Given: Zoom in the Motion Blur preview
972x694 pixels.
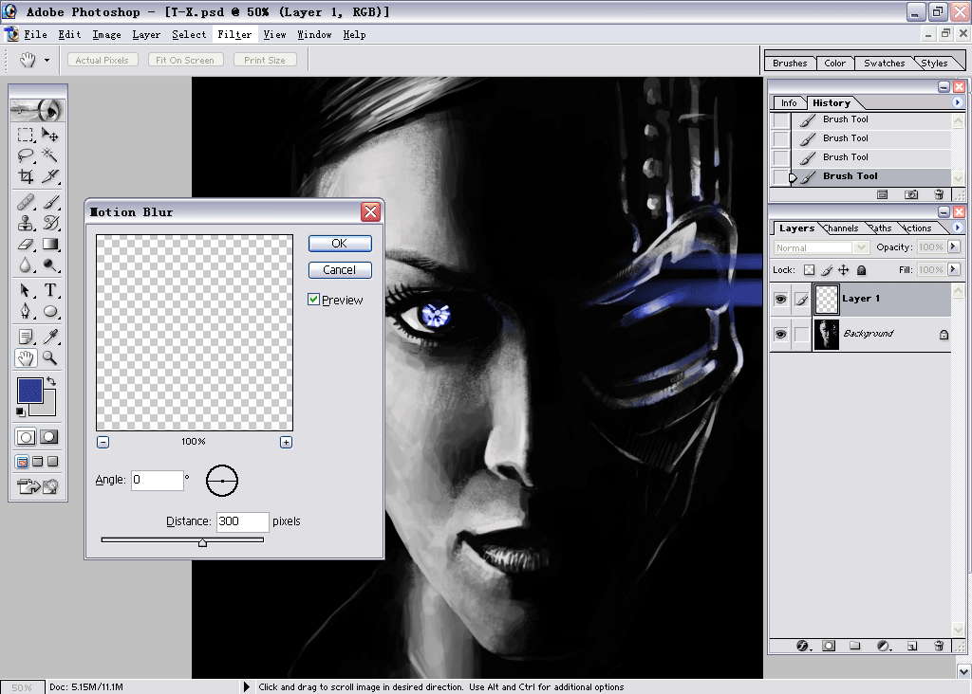Looking at the screenshot, I should (286, 442).
